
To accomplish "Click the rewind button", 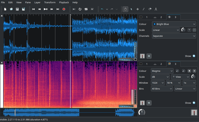I will (x=40, y=9).
